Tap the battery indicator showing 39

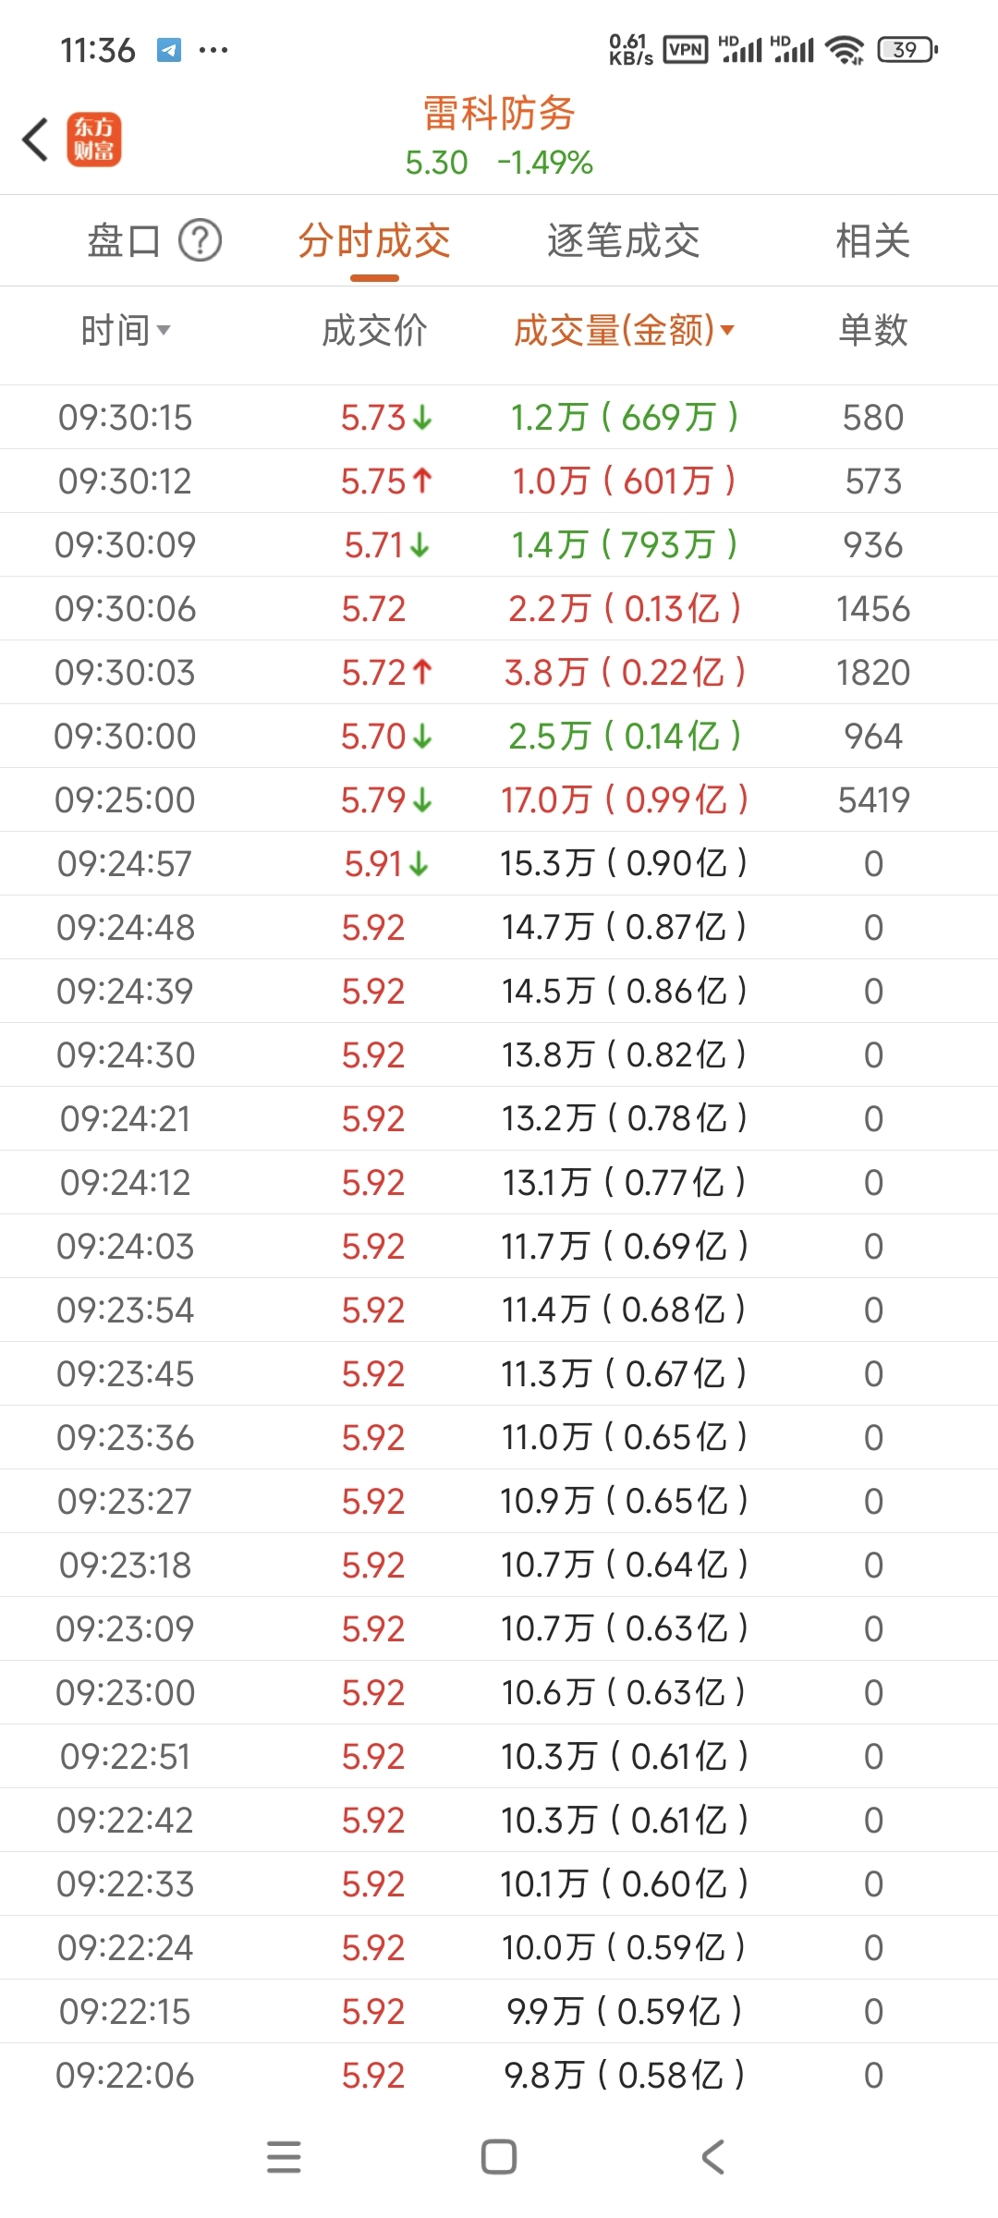click(x=907, y=50)
